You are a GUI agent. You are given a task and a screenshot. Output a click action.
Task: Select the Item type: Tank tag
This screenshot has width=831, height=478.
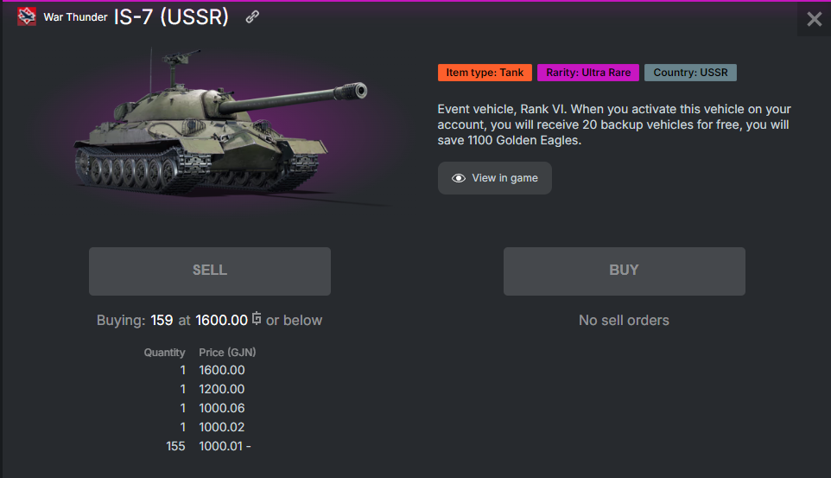[x=485, y=73]
